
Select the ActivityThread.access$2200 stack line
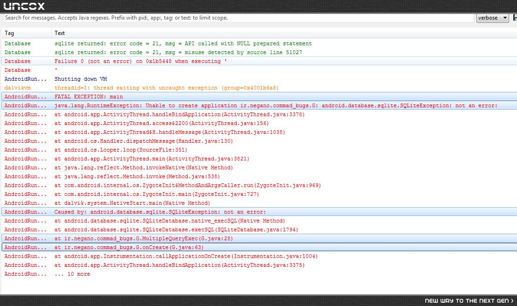[259, 124]
